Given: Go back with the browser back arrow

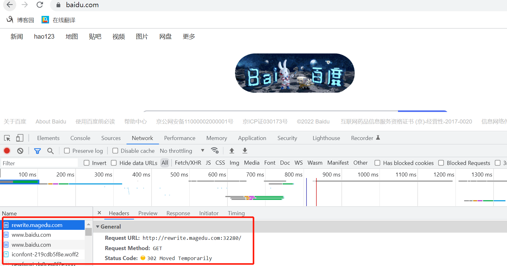Looking at the screenshot, I should (x=10, y=5).
